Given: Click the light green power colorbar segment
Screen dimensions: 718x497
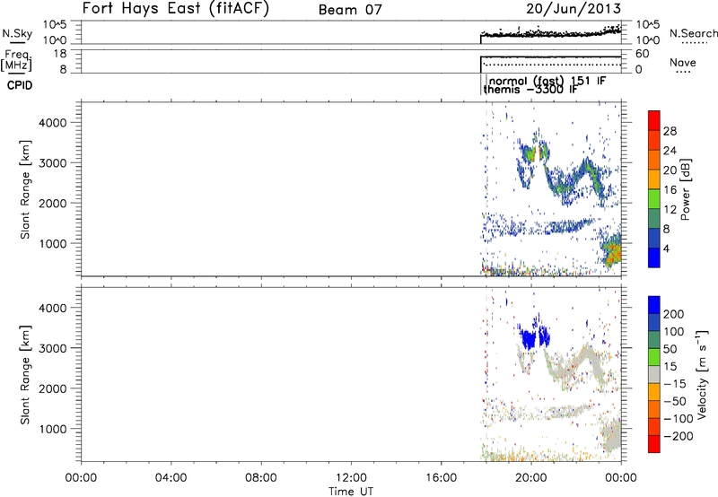Looking at the screenshot, I should [654, 199].
